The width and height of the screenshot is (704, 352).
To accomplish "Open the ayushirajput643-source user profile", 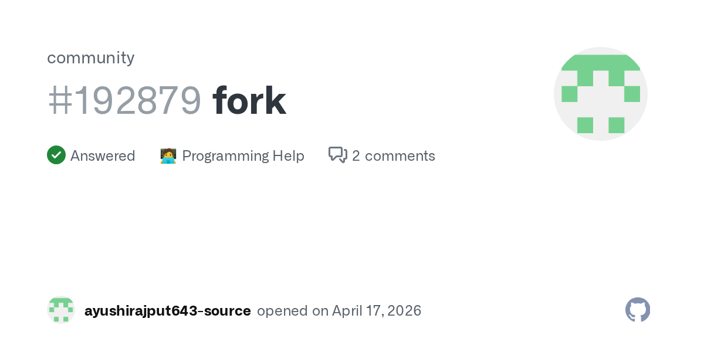I will [x=167, y=311].
